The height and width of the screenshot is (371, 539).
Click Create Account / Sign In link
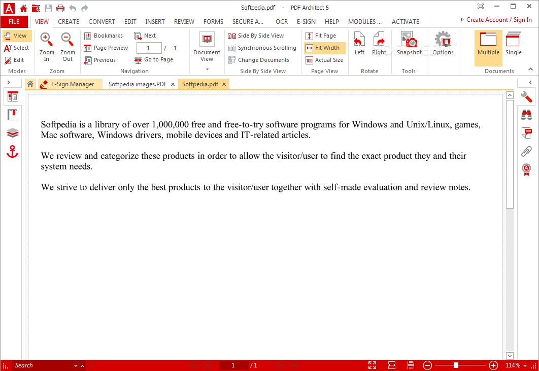pos(499,20)
